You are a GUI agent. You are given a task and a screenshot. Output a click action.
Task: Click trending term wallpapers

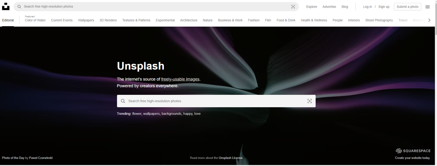(151, 114)
